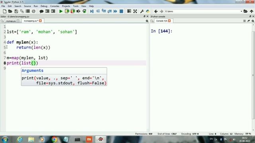Change to parent directory up arrow
255x143 pixels.
click(x=251, y=12)
